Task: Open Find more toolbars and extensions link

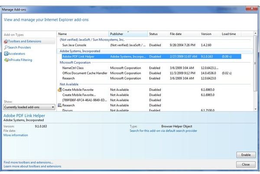Action: click(x=28, y=162)
